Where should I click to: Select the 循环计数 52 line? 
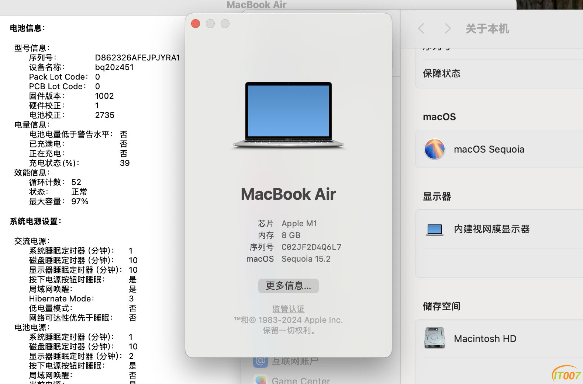coord(55,182)
